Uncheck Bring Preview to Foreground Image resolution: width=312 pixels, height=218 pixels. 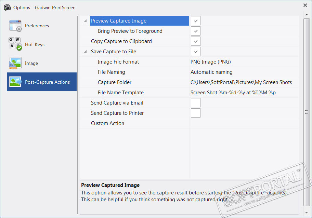pyautogui.click(x=195, y=31)
